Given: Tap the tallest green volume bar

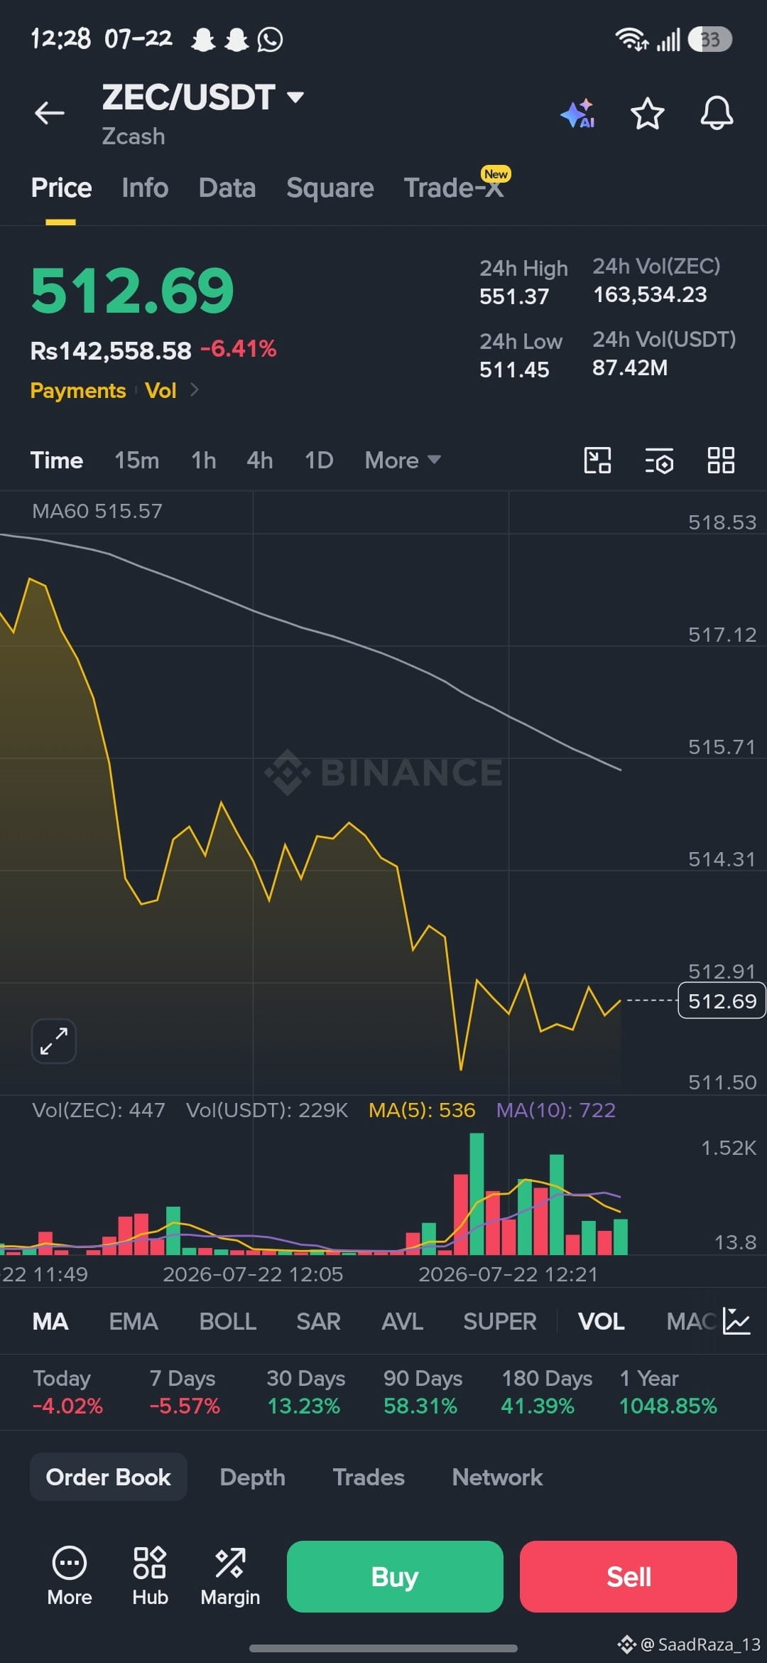Looking at the screenshot, I should 477,1194.
